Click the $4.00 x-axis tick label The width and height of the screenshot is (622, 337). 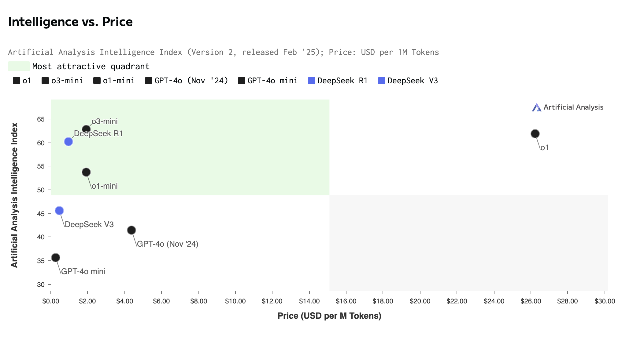125,302
